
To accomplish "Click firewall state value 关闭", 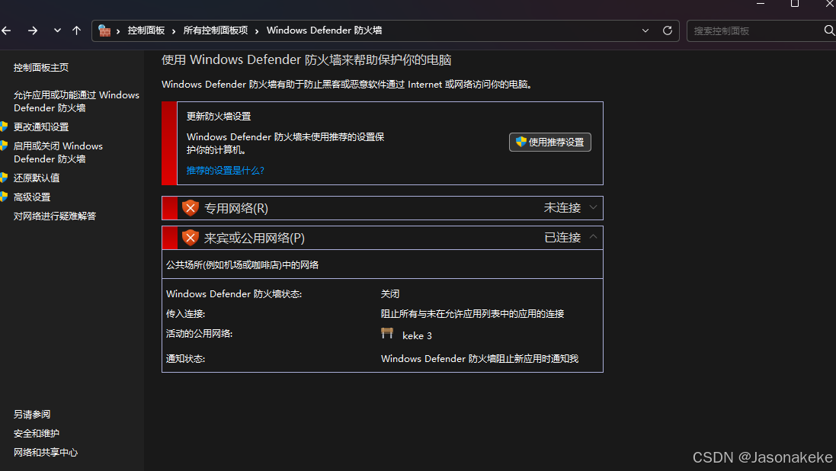I will (390, 294).
